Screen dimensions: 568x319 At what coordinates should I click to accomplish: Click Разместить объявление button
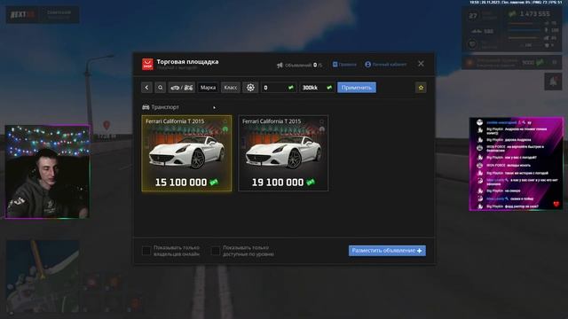coord(387,251)
